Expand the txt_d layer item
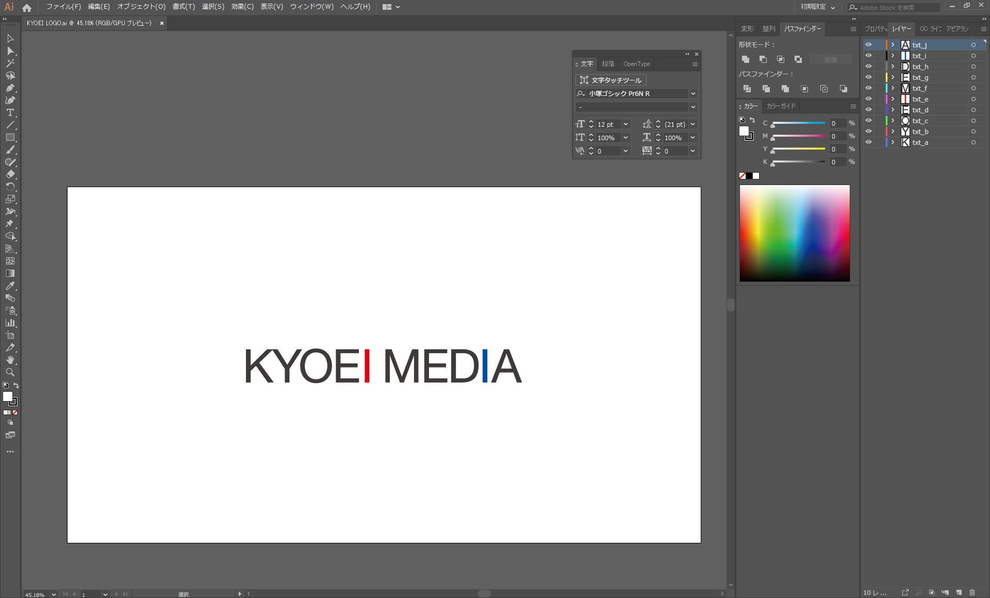The height and width of the screenshot is (598, 990). click(893, 110)
